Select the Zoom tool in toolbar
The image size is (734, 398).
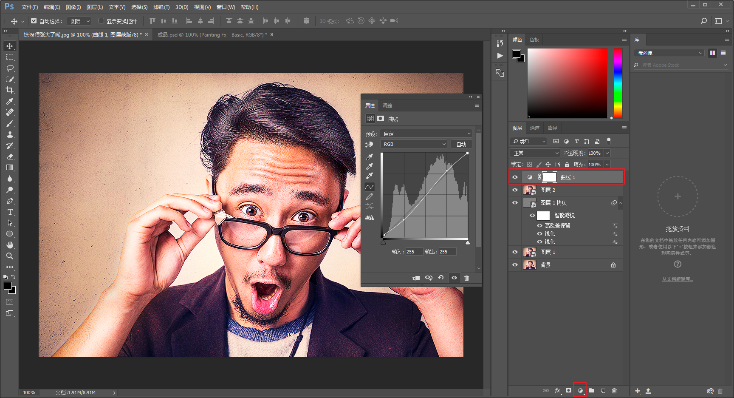coord(10,256)
